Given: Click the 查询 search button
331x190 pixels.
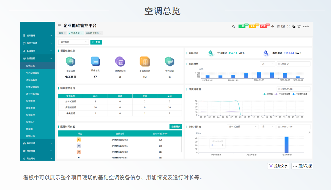Looking at the screenshot, I should click(96, 42).
